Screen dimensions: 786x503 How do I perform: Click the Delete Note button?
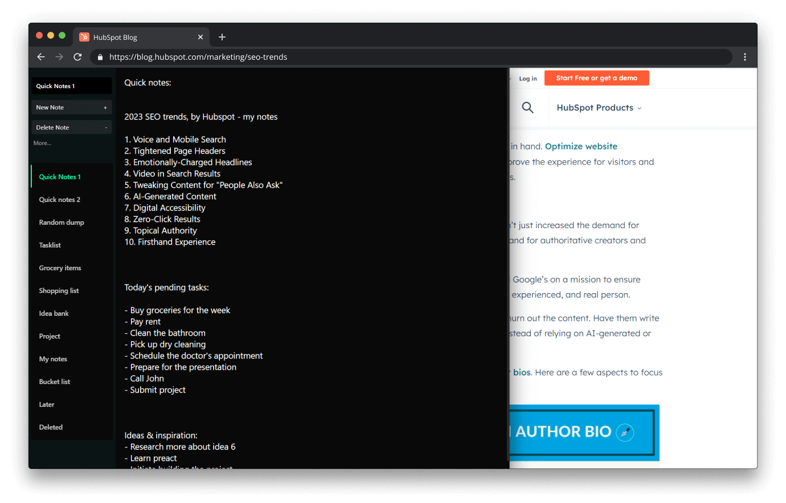coord(72,127)
